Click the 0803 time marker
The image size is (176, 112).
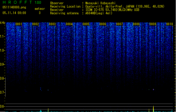click(x=52, y=24)
